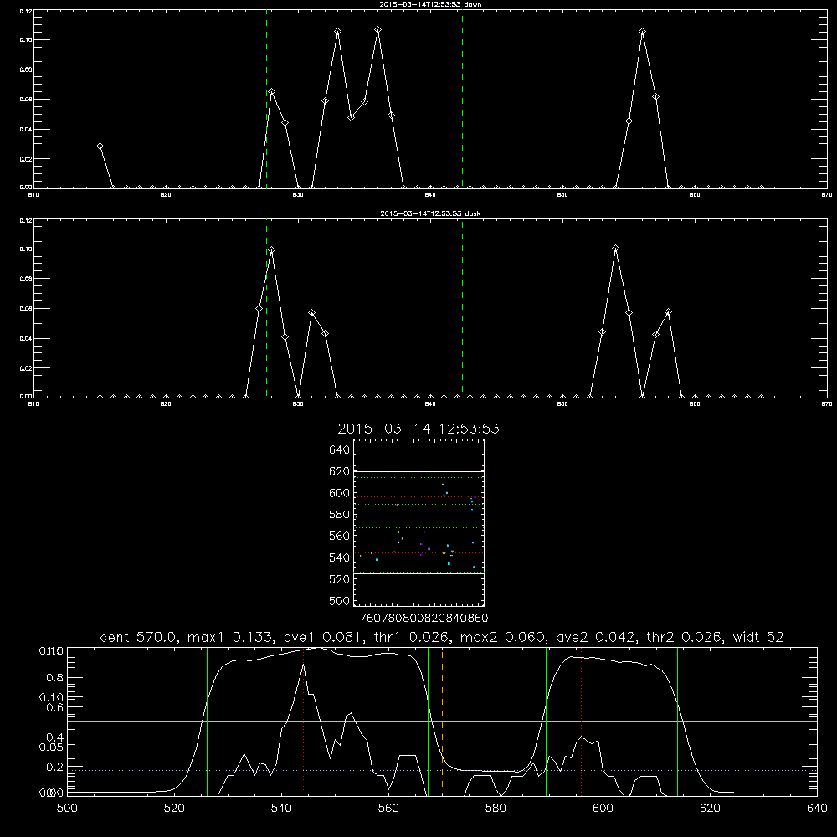Click the plot title ending in "dusk"
The image size is (837, 837).
(430, 213)
